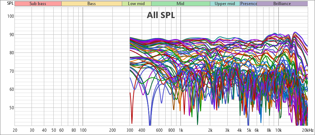Click the Presence band label

(248, 4)
